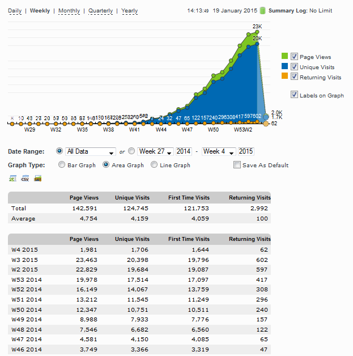This screenshot has height=356, width=353.
Task: Click the 23,463 page views cell
Action: pyautogui.click(x=87, y=260)
